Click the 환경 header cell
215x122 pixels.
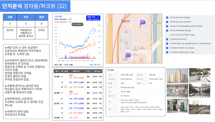click(x=42, y=17)
